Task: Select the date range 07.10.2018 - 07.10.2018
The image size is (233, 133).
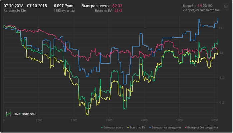Action: point(25,6)
